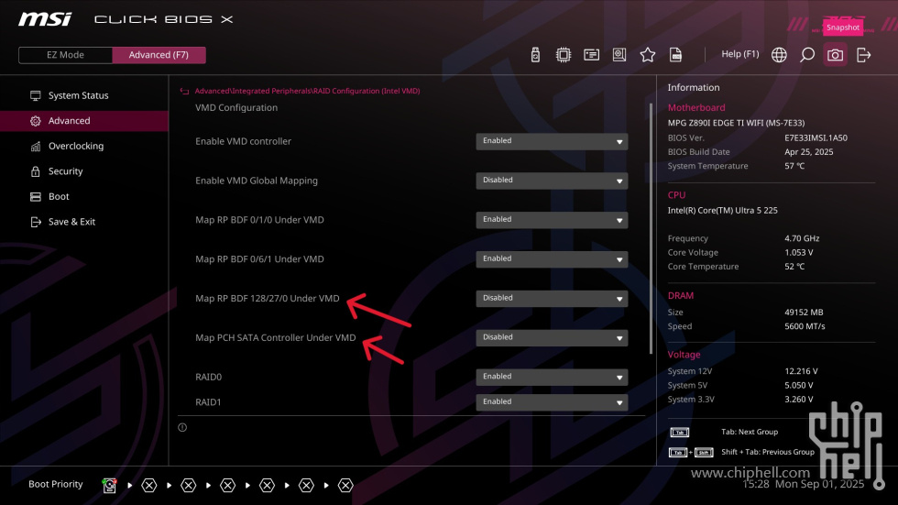898x505 pixels.
Task: Click the System 3.3V 3.260 V value
Action: [x=799, y=400]
